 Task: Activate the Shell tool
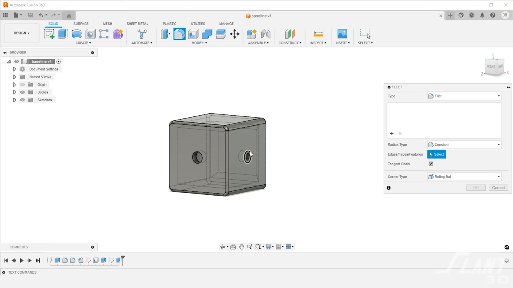coord(193,34)
